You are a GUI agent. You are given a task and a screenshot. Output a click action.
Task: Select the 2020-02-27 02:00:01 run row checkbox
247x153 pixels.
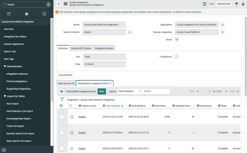(x=62, y=133)
